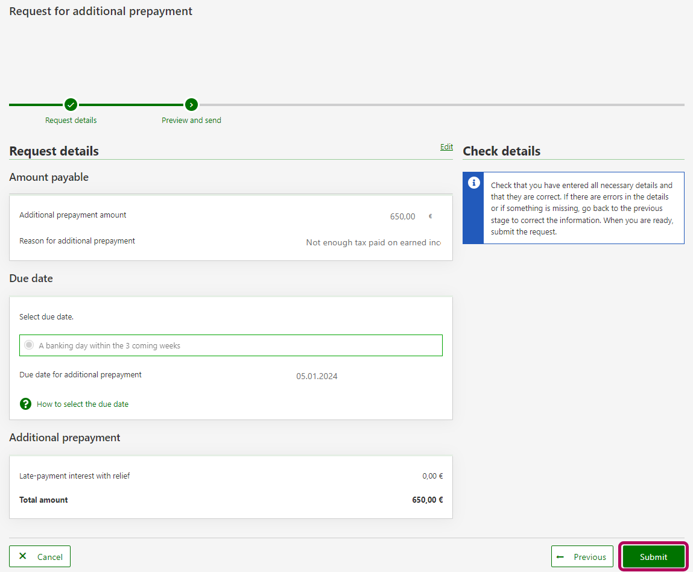Open the Edit link for Request details
Viewport: 693px width, 572px height.
pyautogui.click(x=446, y=147)
